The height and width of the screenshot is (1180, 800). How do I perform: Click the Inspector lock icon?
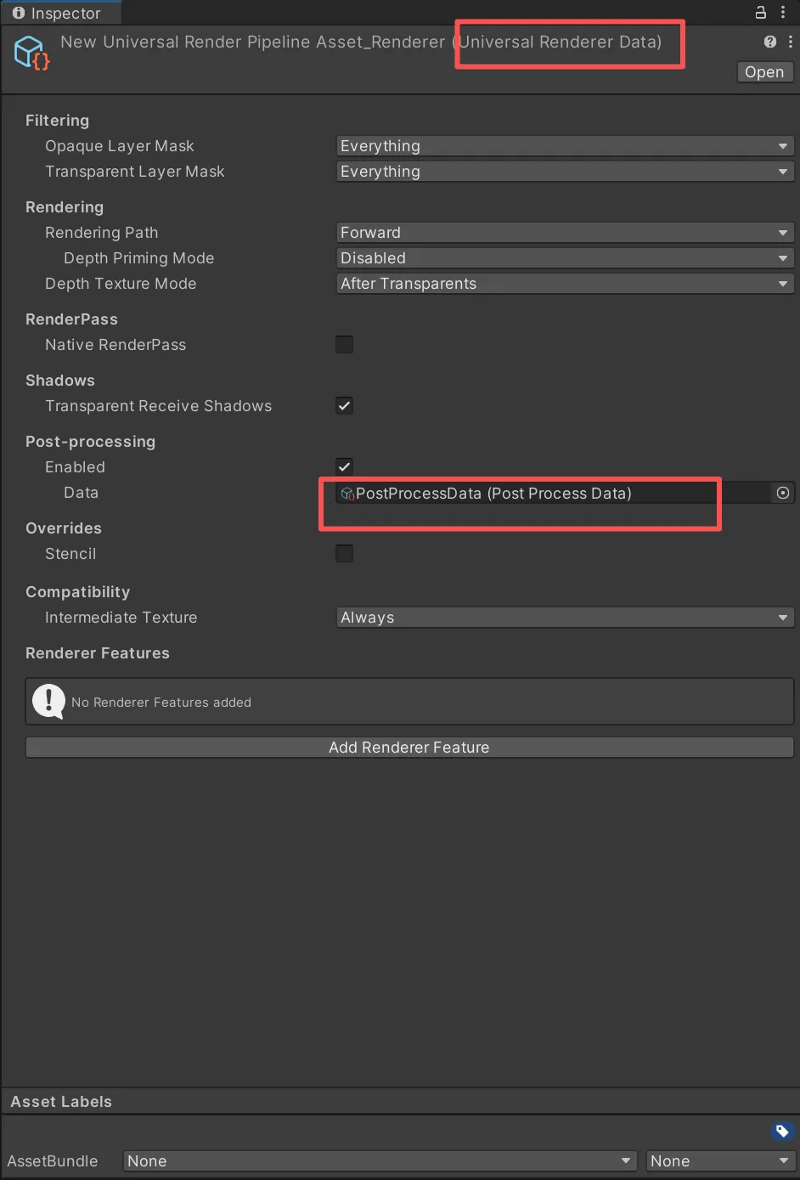tap(760, 12)
